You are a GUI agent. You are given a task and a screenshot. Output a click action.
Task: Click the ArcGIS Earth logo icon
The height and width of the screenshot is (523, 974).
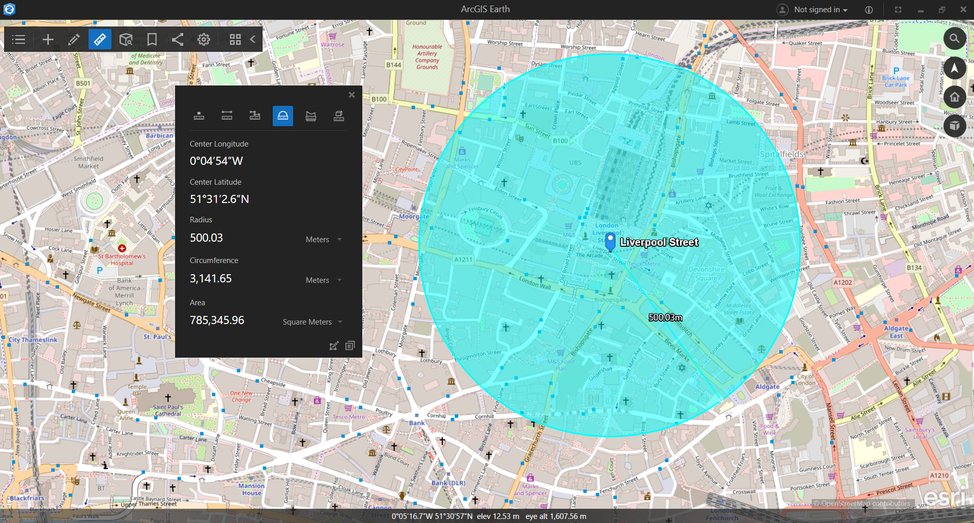point(9,9)
